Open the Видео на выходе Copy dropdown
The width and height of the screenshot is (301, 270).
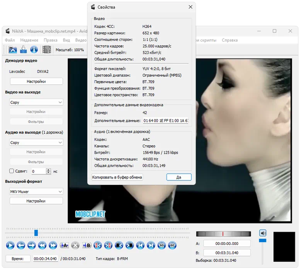tap(36, 102)
